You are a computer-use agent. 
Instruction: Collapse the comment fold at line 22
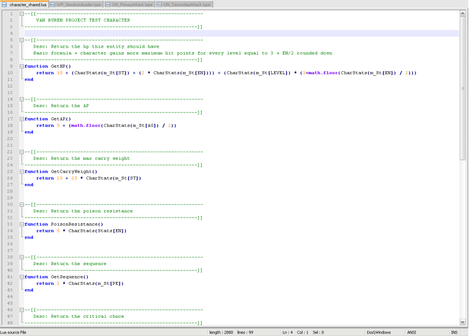click(x=22, y=152)
